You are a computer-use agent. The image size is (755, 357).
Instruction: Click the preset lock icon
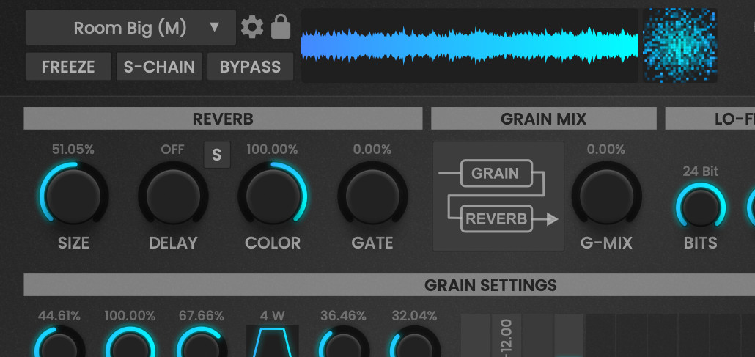(281, 28)
